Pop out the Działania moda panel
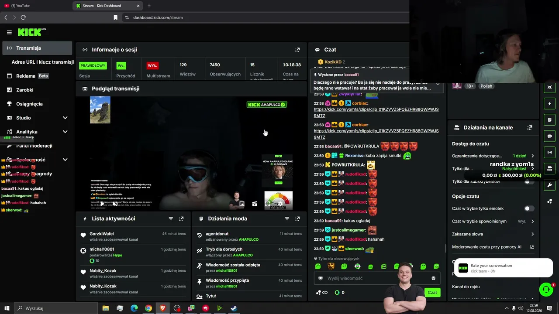This screenshot has width=559, height=314. pos(297,219)
